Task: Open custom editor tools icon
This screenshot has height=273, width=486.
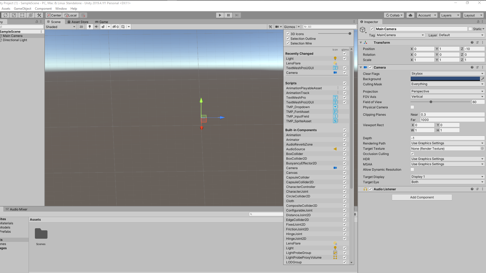Action: tap(39, 15)
